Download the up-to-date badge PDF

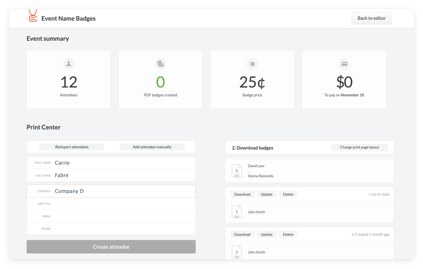tap(242, 194)
